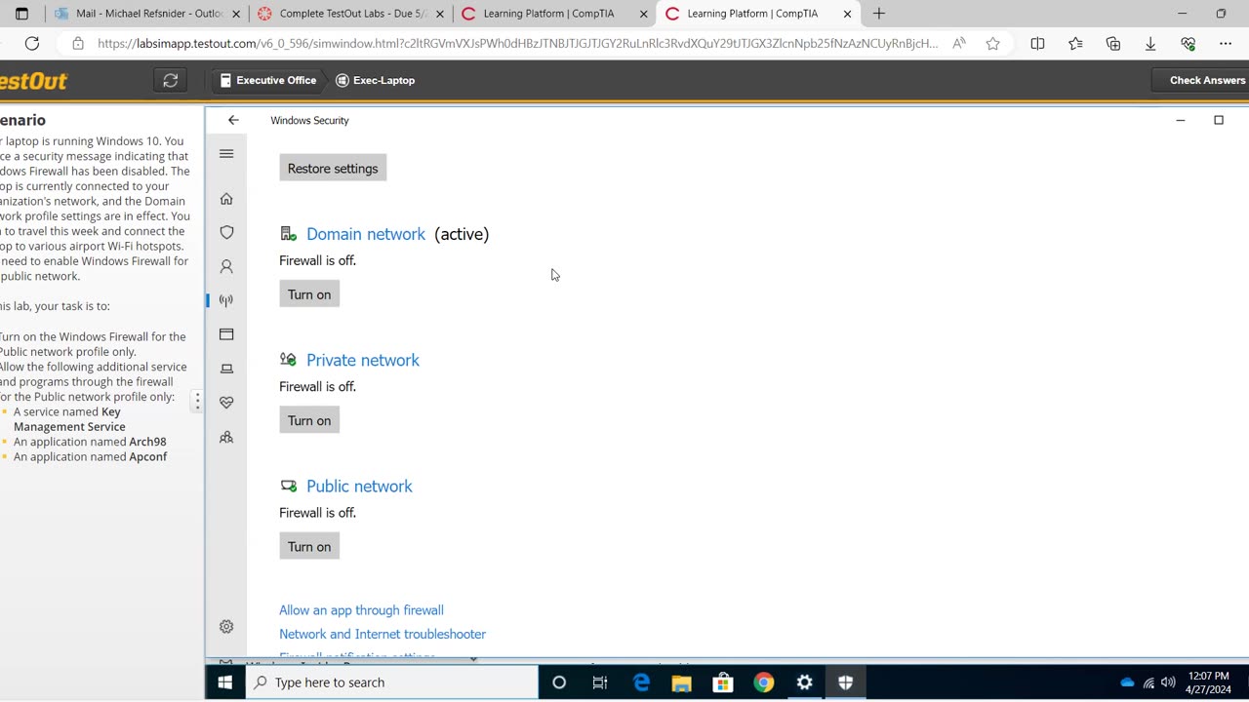This screenshot has height=702, width=1249.
Task: Click the volume speaker tray icon
Action: [x=1168, y=682]
